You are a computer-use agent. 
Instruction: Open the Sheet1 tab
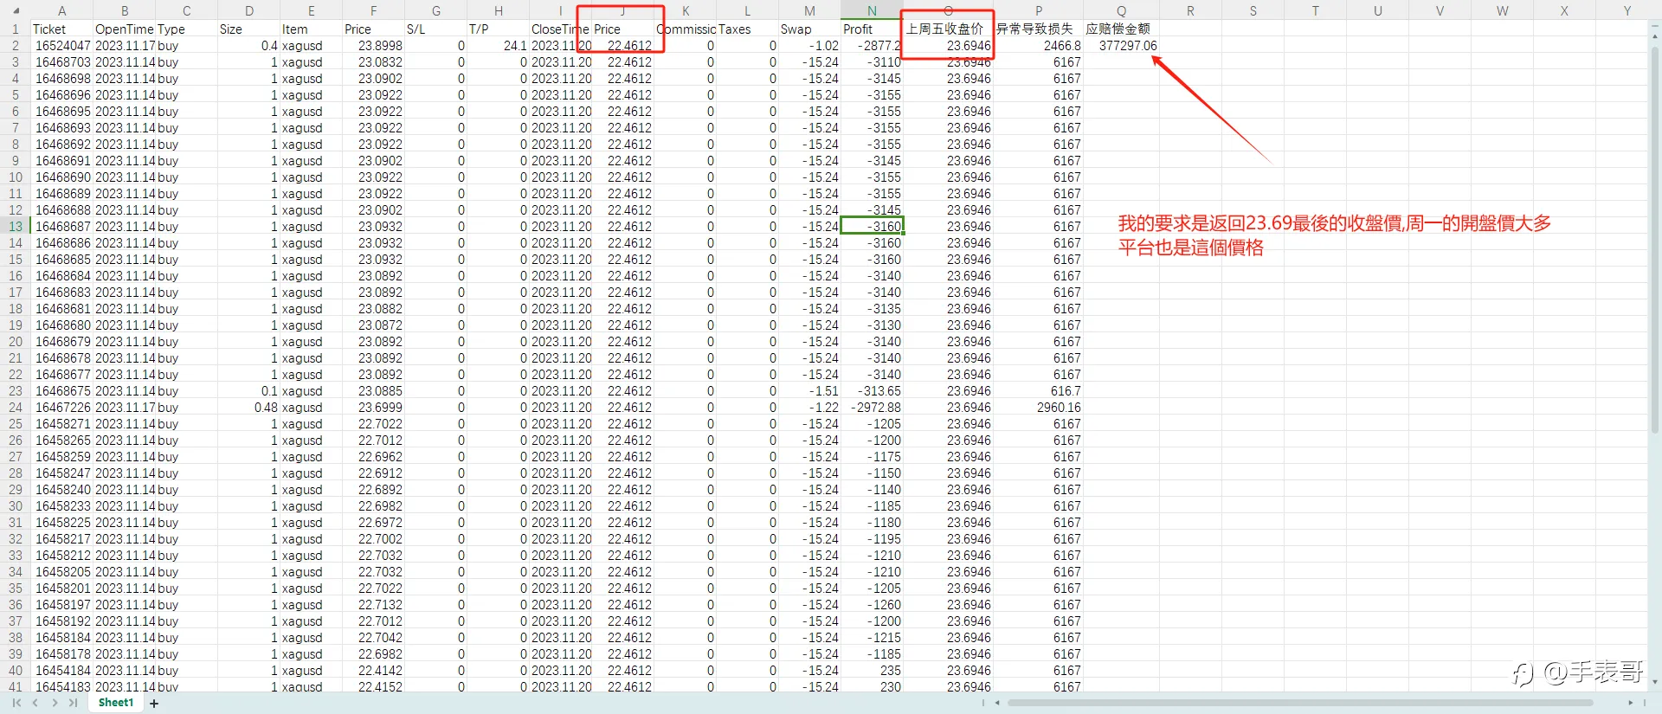coord(116,703)
